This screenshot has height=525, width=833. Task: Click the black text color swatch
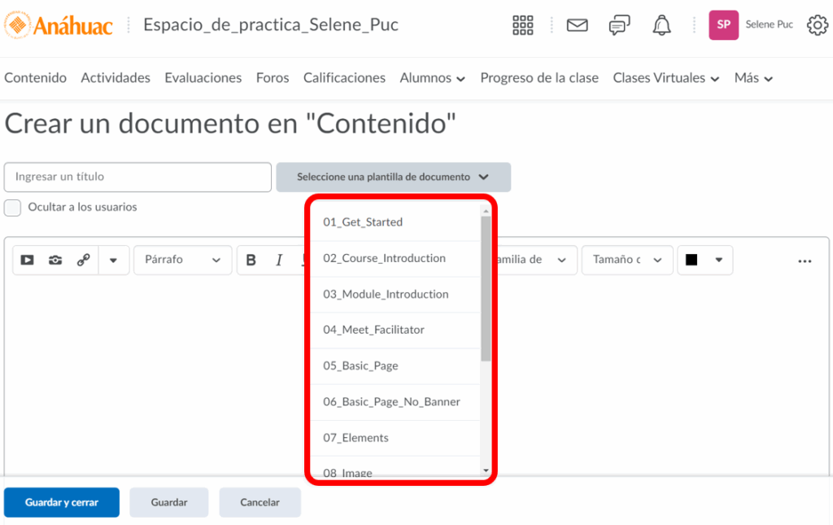coord(691,260)
